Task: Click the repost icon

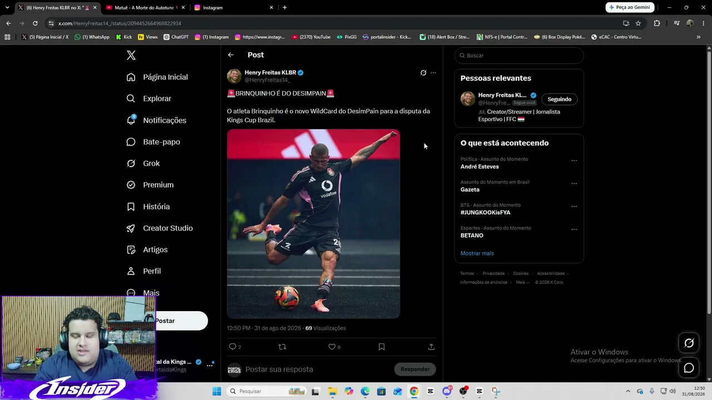Action: click(x=282, y=347)
